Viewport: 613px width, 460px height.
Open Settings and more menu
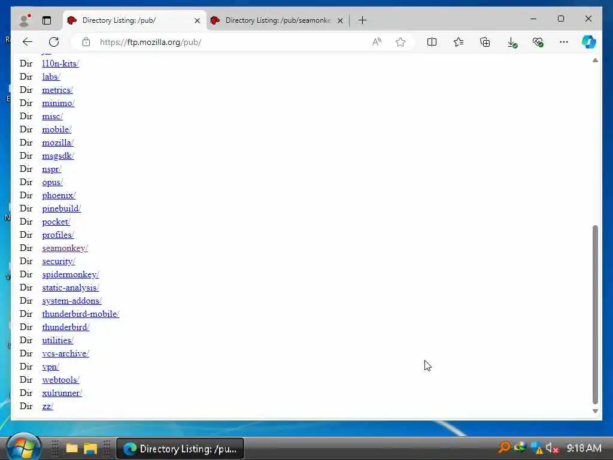click(564, 42)
